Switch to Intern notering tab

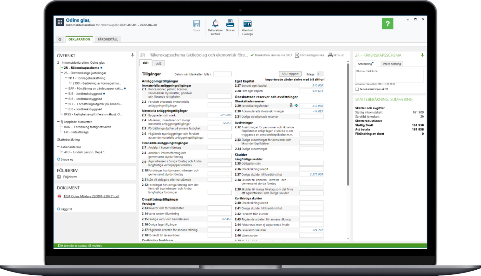[x=392, y=64]
